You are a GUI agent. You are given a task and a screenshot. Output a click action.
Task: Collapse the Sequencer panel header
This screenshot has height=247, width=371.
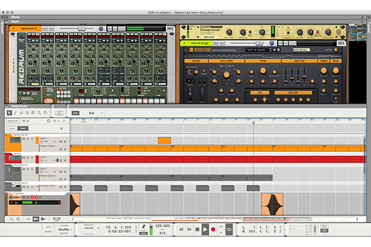coord(7,106)
